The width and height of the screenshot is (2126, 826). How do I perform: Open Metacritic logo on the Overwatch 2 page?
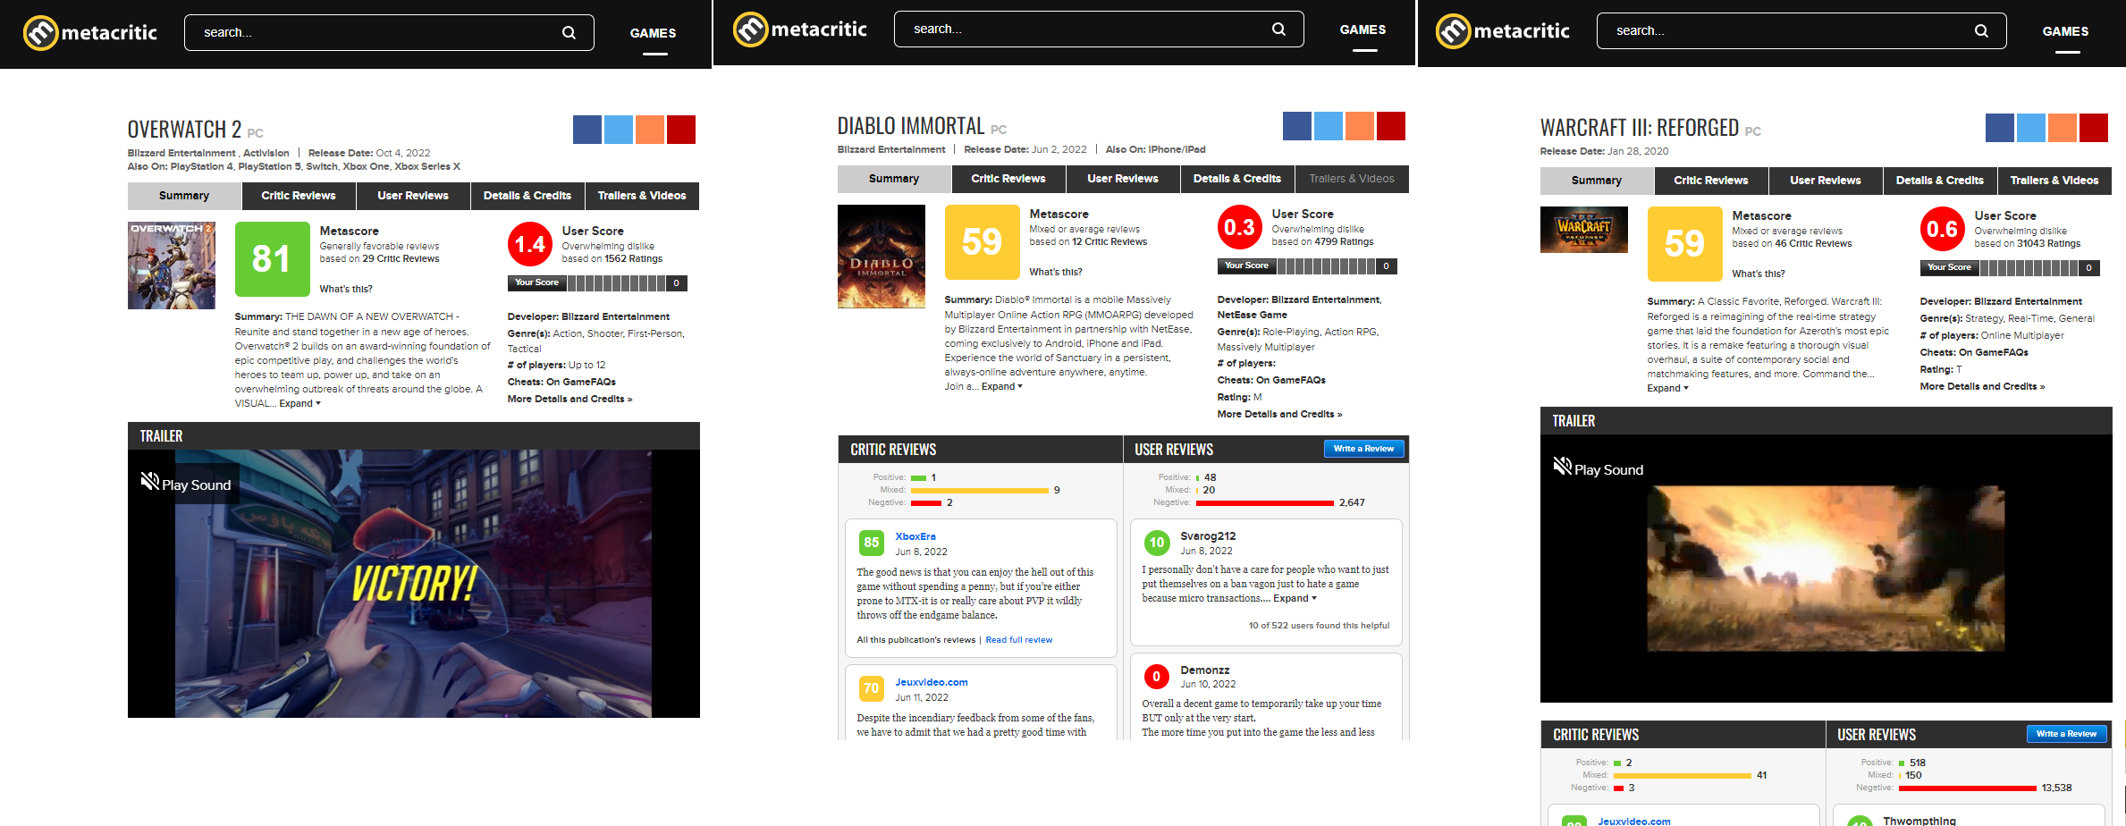pyautogui.click(x=89, y=33)
